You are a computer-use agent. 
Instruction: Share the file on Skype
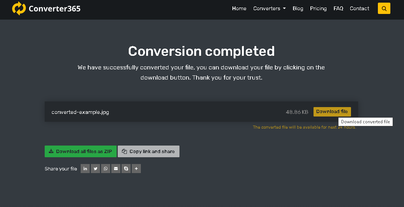(126, 169)
